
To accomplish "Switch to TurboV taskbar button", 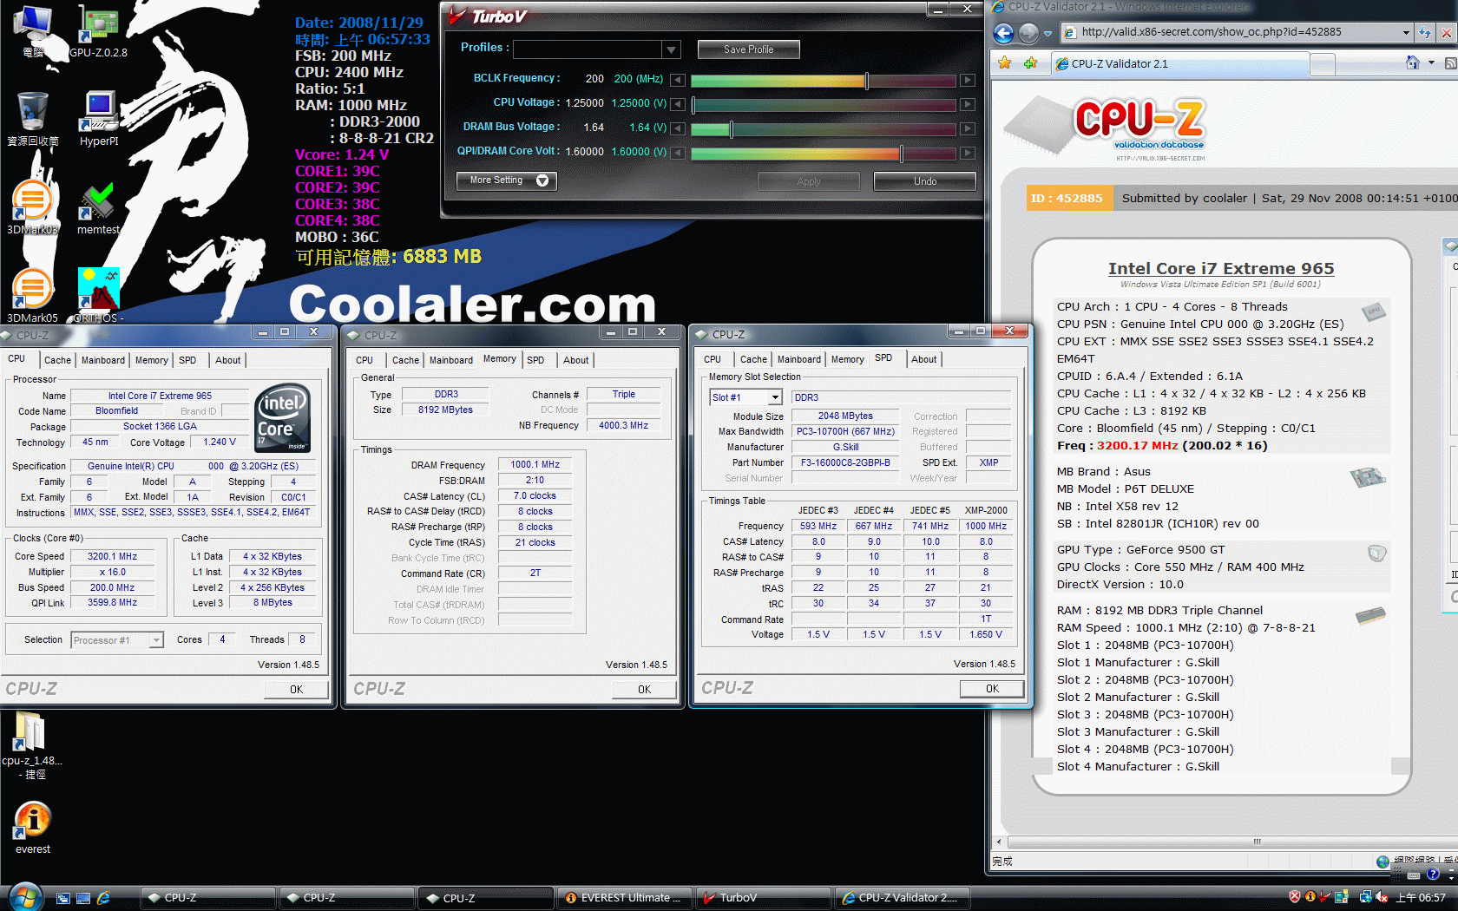I will (x=763, y=898).
